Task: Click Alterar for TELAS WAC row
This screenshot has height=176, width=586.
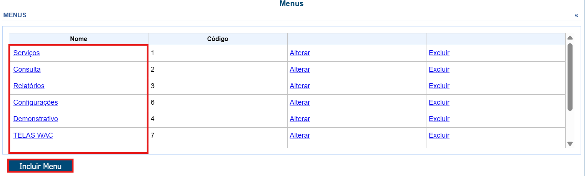Action: coord(300,135)
